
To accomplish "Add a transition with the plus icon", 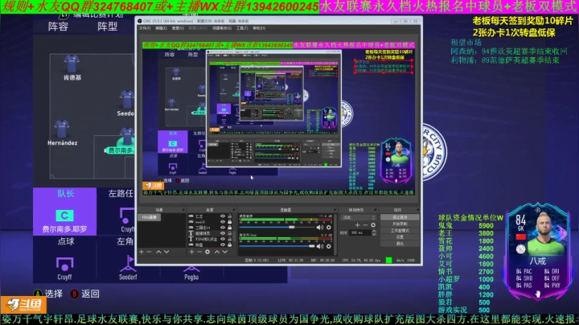I will pyautogui.click(x=357, y=225).
